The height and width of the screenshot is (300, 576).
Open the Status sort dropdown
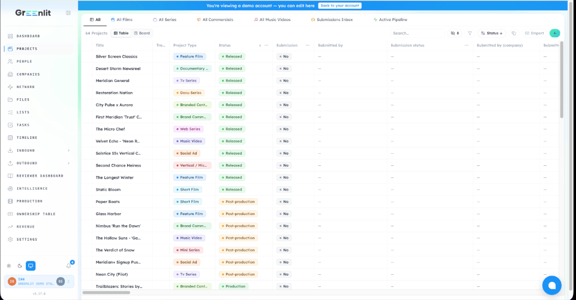[x=491, y=33]
